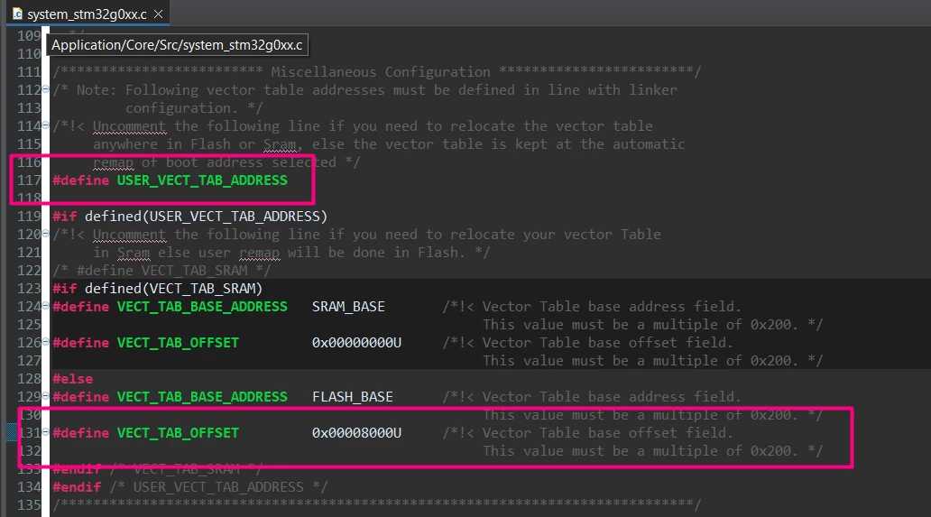Collapse the fold marker at line 129

tap(45, 396)
